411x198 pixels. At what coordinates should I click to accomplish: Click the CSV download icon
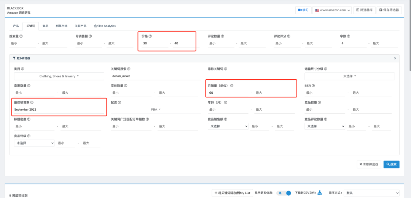(x=320, y=193)
